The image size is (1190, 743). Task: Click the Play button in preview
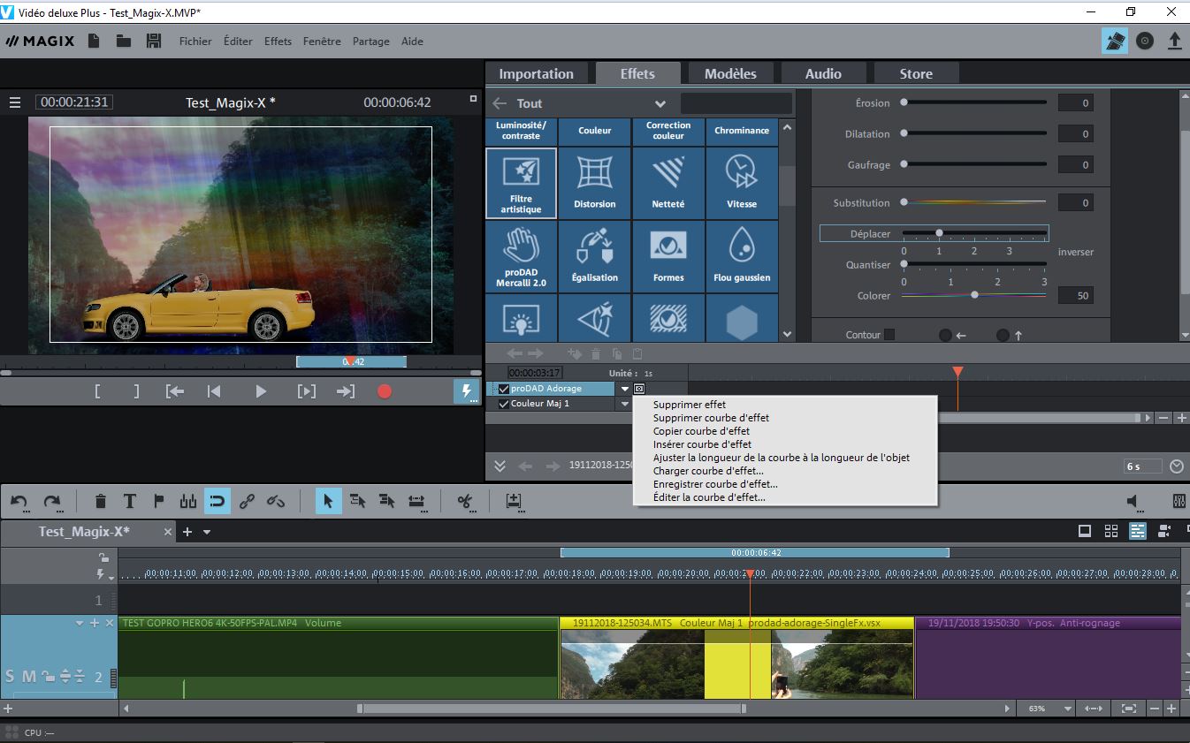(x=260, y=390)
